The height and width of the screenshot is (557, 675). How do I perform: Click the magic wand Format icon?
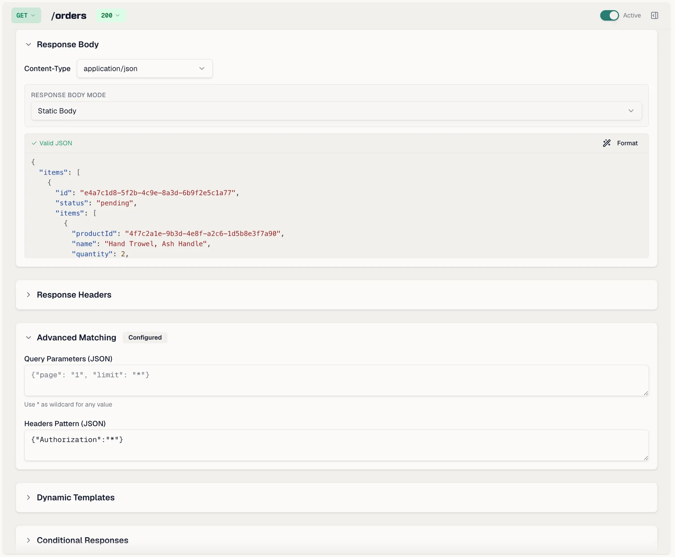click(607, 143)
